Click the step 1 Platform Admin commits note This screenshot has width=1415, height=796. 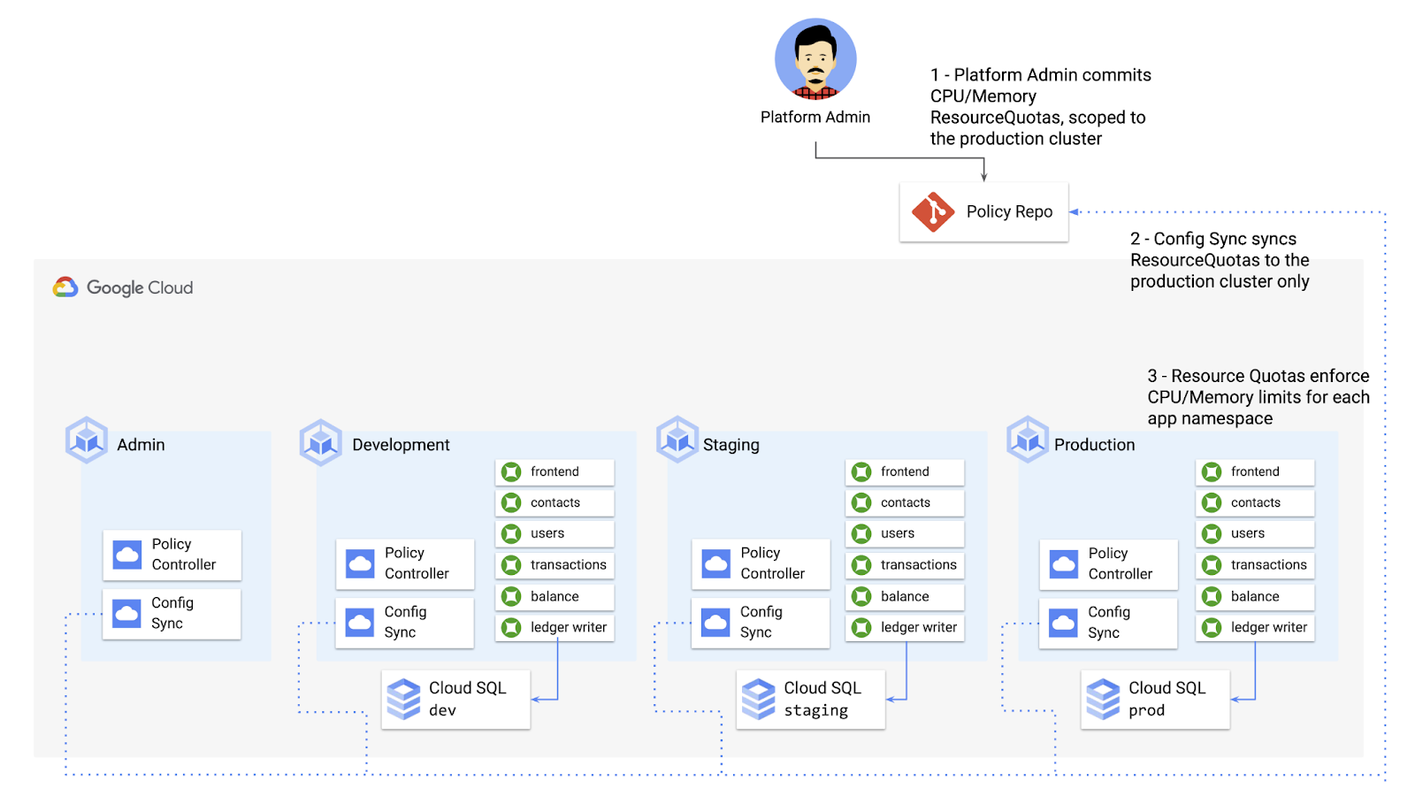(x=1041, y=107)
